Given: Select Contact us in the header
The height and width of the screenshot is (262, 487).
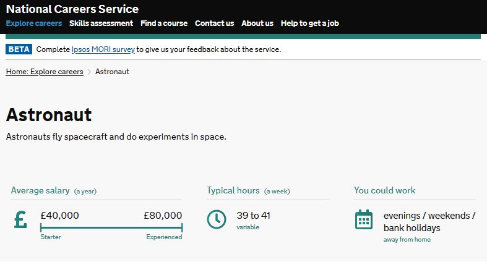Looking at the screenshot, I should 214,23.
